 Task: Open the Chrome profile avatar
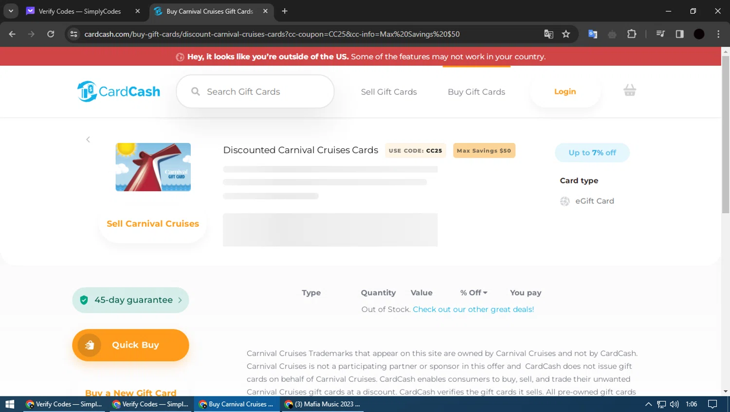[699, 34]
